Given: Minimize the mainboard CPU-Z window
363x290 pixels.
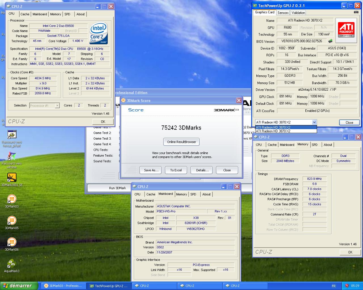Looking at the screenshot, I should point(223,186).
